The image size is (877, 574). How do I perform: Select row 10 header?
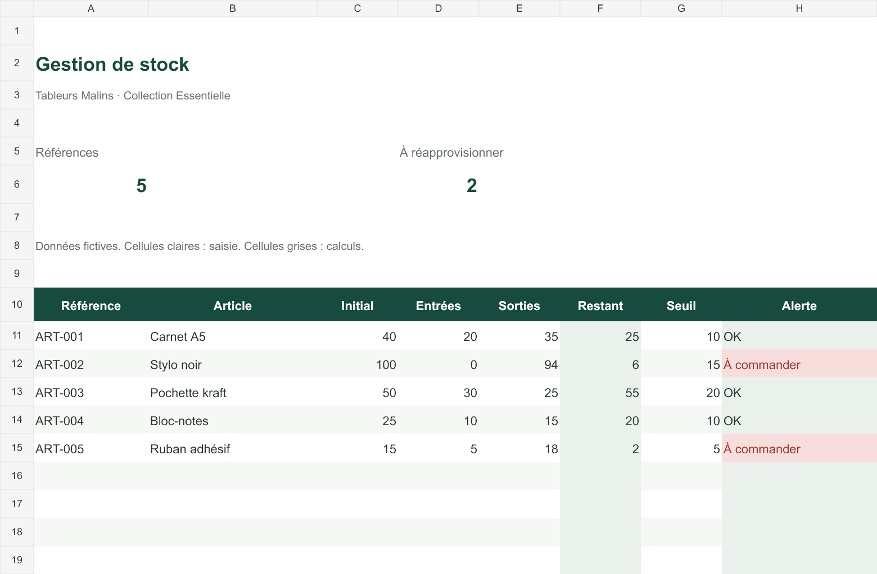pyautogui.click(x=17, y=304)
